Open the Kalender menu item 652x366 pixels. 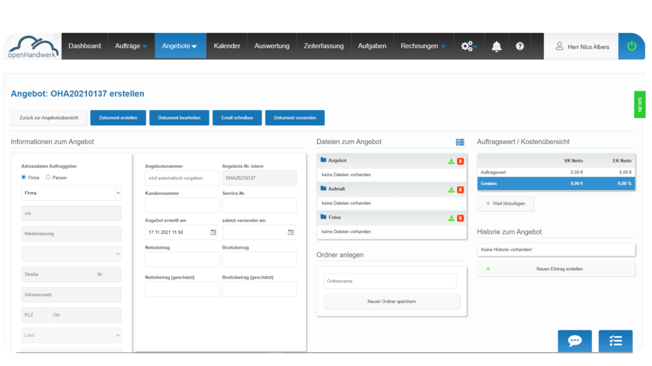pyautogui.click(x=227, y=46)
